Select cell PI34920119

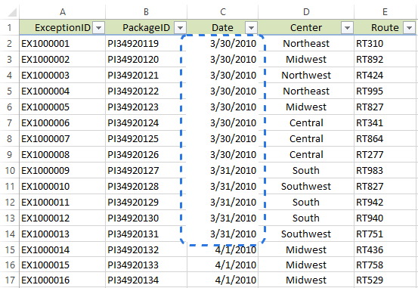pos(146,44)
